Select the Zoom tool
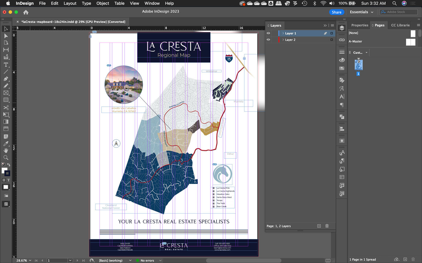This screenshot has height=263, width=422. coord(6,157)
